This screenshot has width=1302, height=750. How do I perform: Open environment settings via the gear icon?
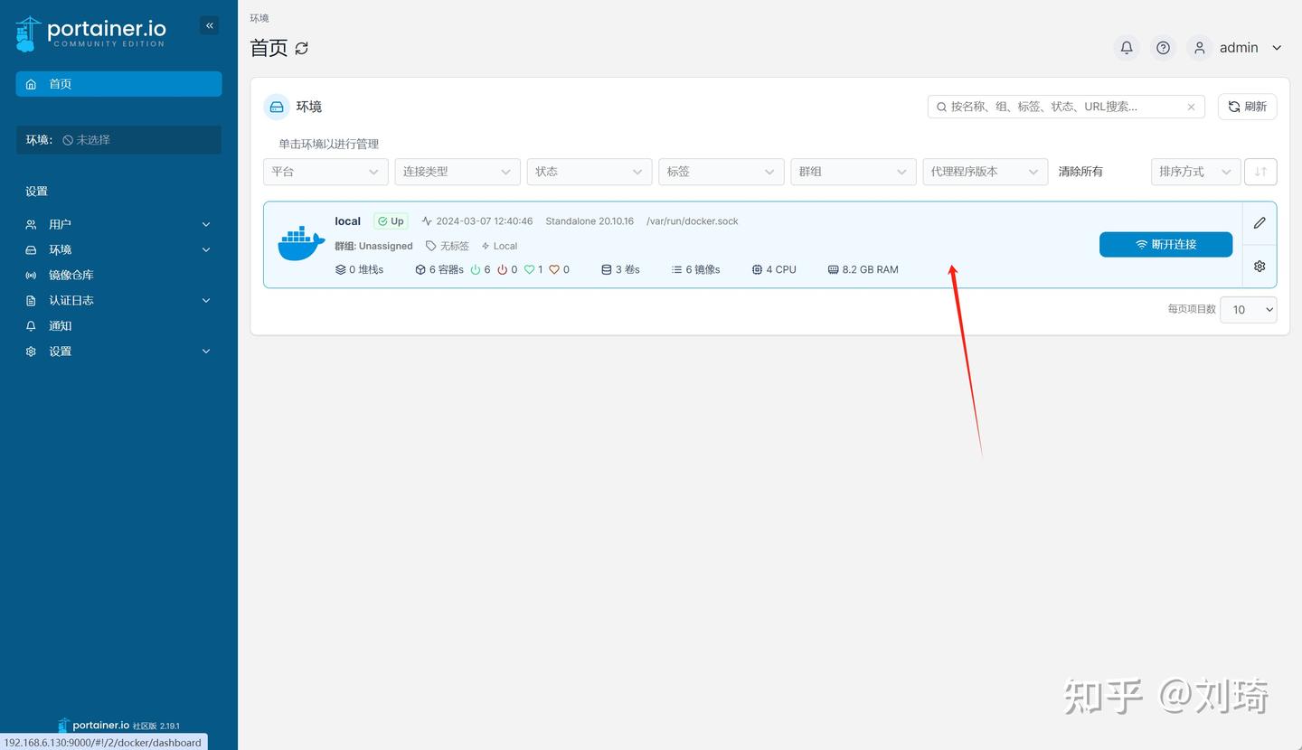(x=1259, y=266)
